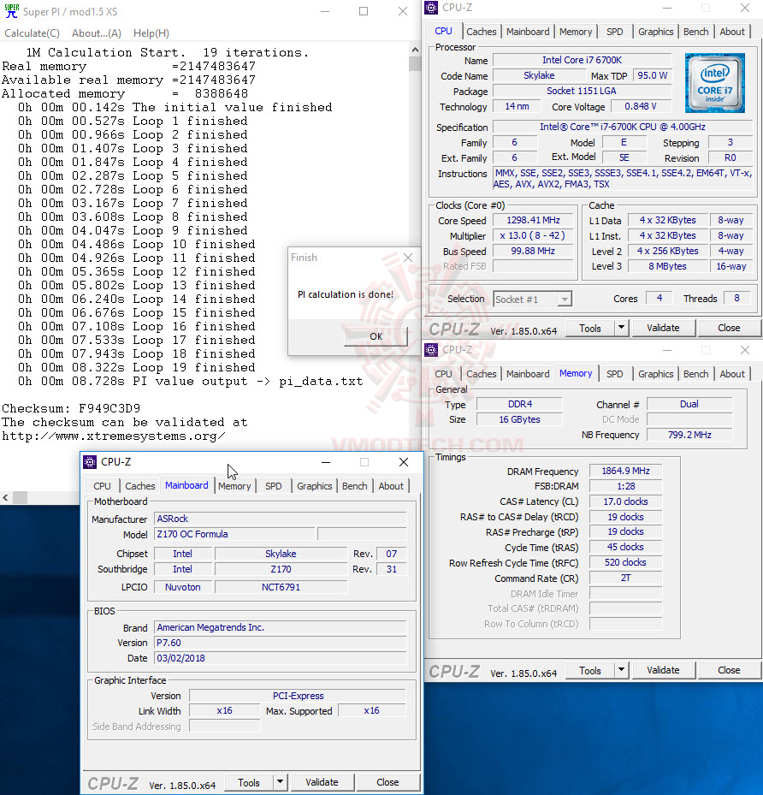The image size is (763, 795).
Task: Switch to About tab in Mainboard CPU-Z window
Action: click(x=391, y=486)
